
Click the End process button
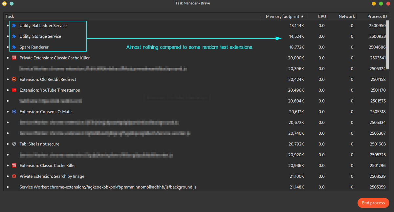point(373,203)
